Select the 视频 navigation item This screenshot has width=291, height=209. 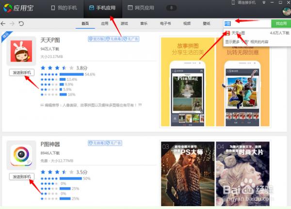tap(187, 24)
